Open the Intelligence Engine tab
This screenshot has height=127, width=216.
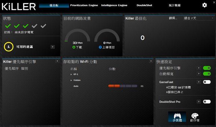tap(114, 5)
